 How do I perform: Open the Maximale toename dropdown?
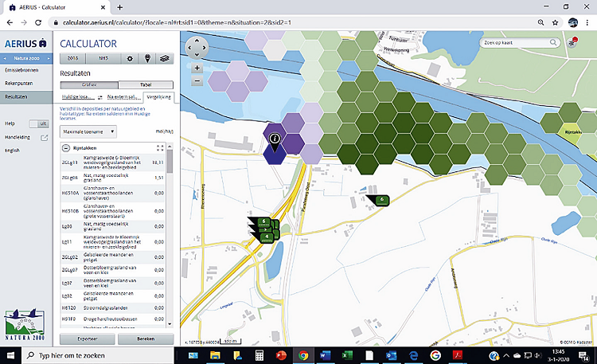tap(90, 131)
